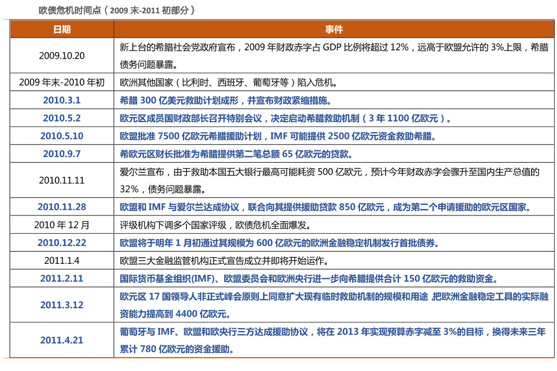Select the date cell 2010.9.7
This screenshot has width=557, height=371.
(x=62, y=154)
